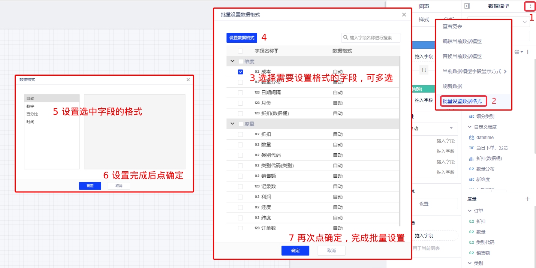Close the 批量设置数据格式 dialog with X
Screen dimensions: 536x268
pyautogui.click(x=404, y=15)
